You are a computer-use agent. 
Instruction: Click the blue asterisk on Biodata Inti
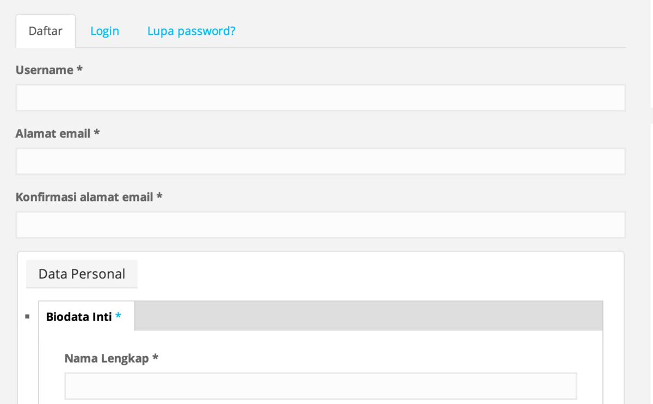click(x=118, y=317)
